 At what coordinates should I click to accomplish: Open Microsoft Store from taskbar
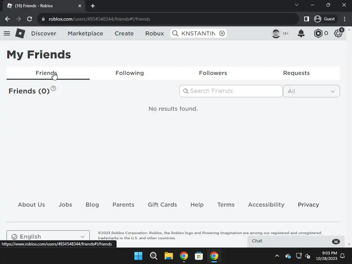[199, 256]
